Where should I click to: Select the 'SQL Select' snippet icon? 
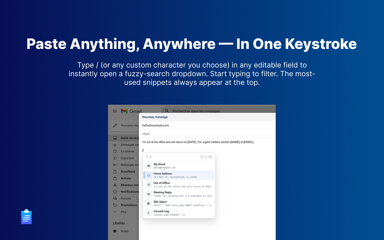148,203
